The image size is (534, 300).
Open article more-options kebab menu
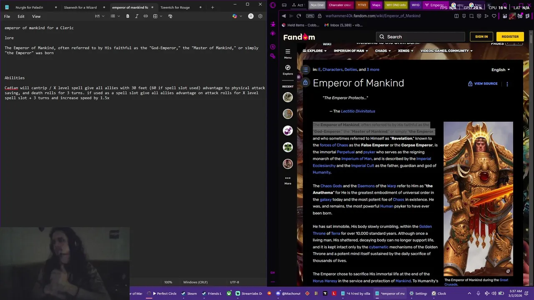tap(507, 84)
